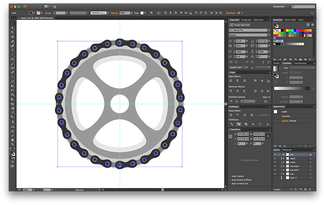Click the X position field in Transform panel
Image resolution: width=324 pixels, height=205 pixels.
pos(244,134)
